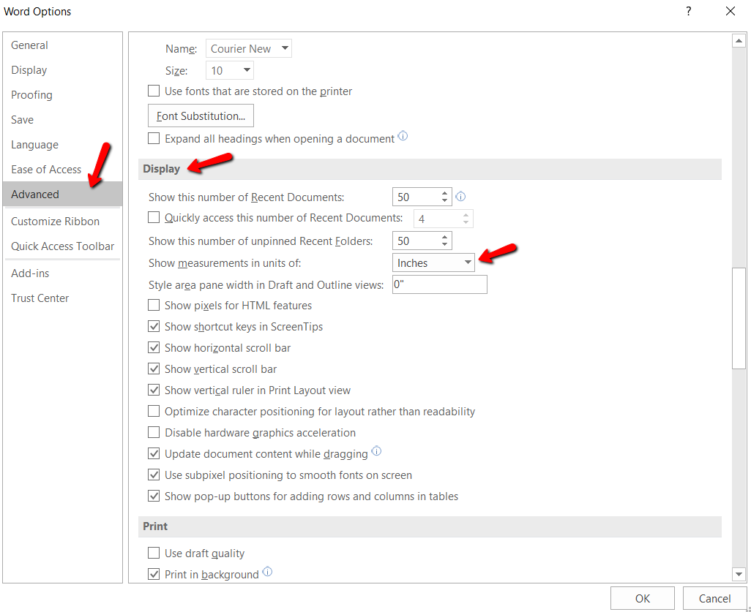This screenshot has width=751, height=612.
Task: Uncheck Show shortcut keys in ScreenTips
Action: click(x=154, y=326)
